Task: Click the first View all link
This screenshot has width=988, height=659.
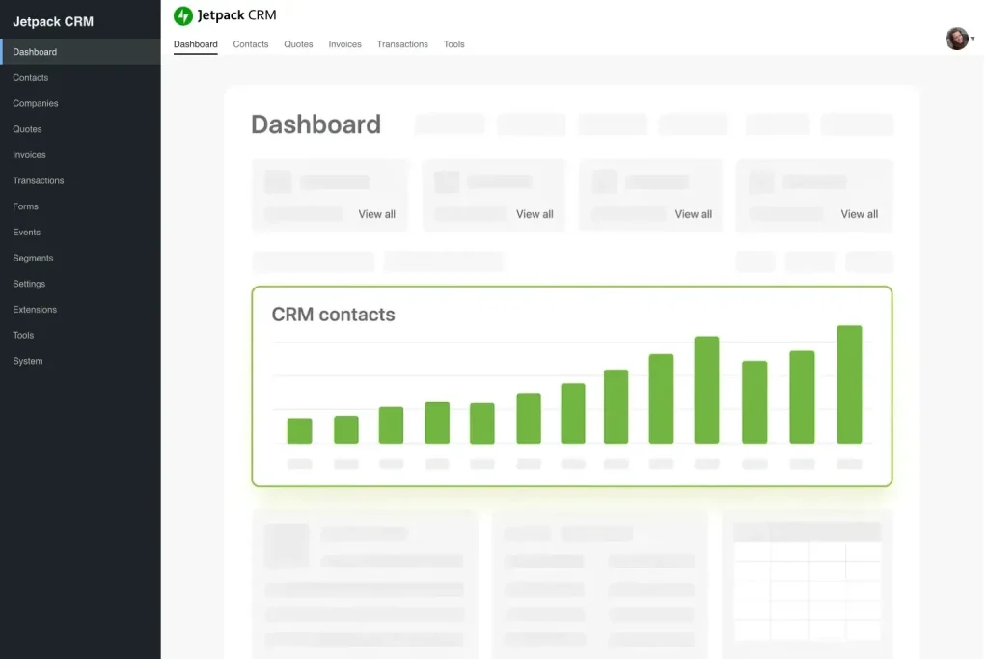Action: point(376,214)
